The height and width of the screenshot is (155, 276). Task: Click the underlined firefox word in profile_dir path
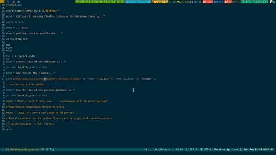(50, 11)
